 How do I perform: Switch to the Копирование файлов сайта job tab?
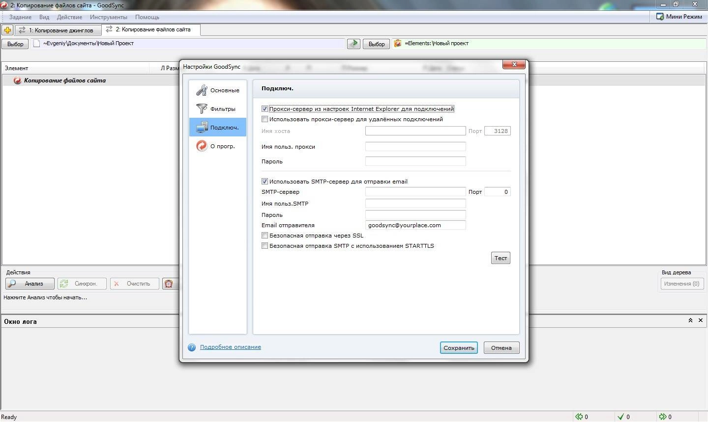150,30
